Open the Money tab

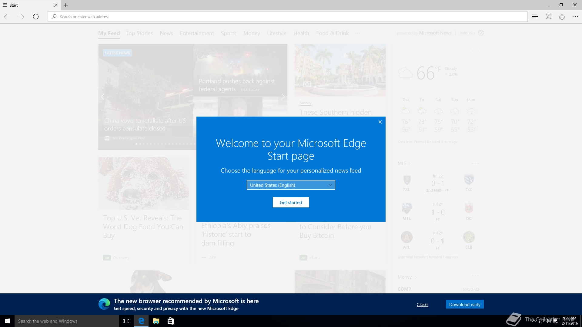[x=252, y=33]
